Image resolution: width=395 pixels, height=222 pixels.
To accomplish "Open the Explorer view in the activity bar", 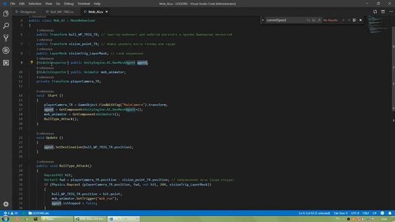I will 6,14.
